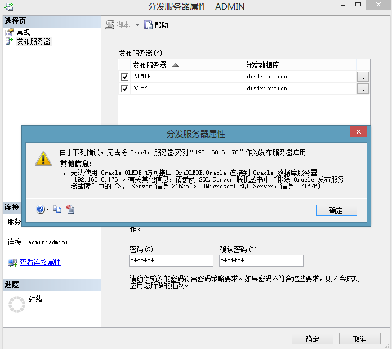The image size is (392, 349).
Task: Click the window icon in title bar
Action: (x=9, y=7)
